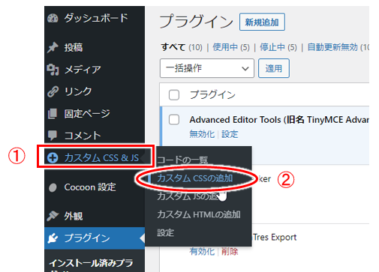Filter plugins by 使用中
Screen dimensions: 379x272
click(x=225, y=47)
